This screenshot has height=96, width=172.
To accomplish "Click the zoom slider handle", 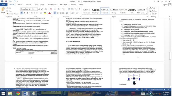I will (x=154, y=90).
